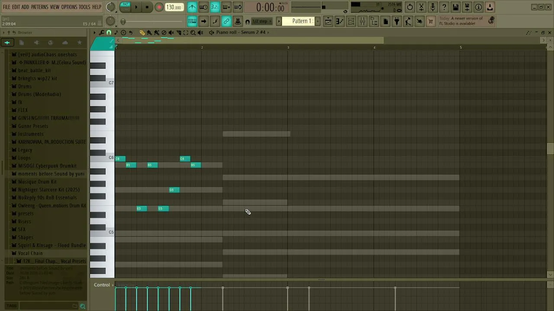The width and height of the screenshot is (554, 311).
Task: Open the PATTERNS menu
Action: tap(39, 7)
